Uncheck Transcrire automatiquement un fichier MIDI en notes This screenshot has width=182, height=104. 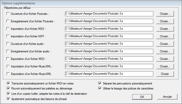[x=8, y=83]
